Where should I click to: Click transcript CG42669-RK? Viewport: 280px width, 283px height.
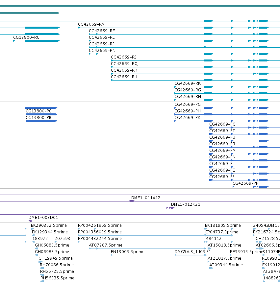188,83
